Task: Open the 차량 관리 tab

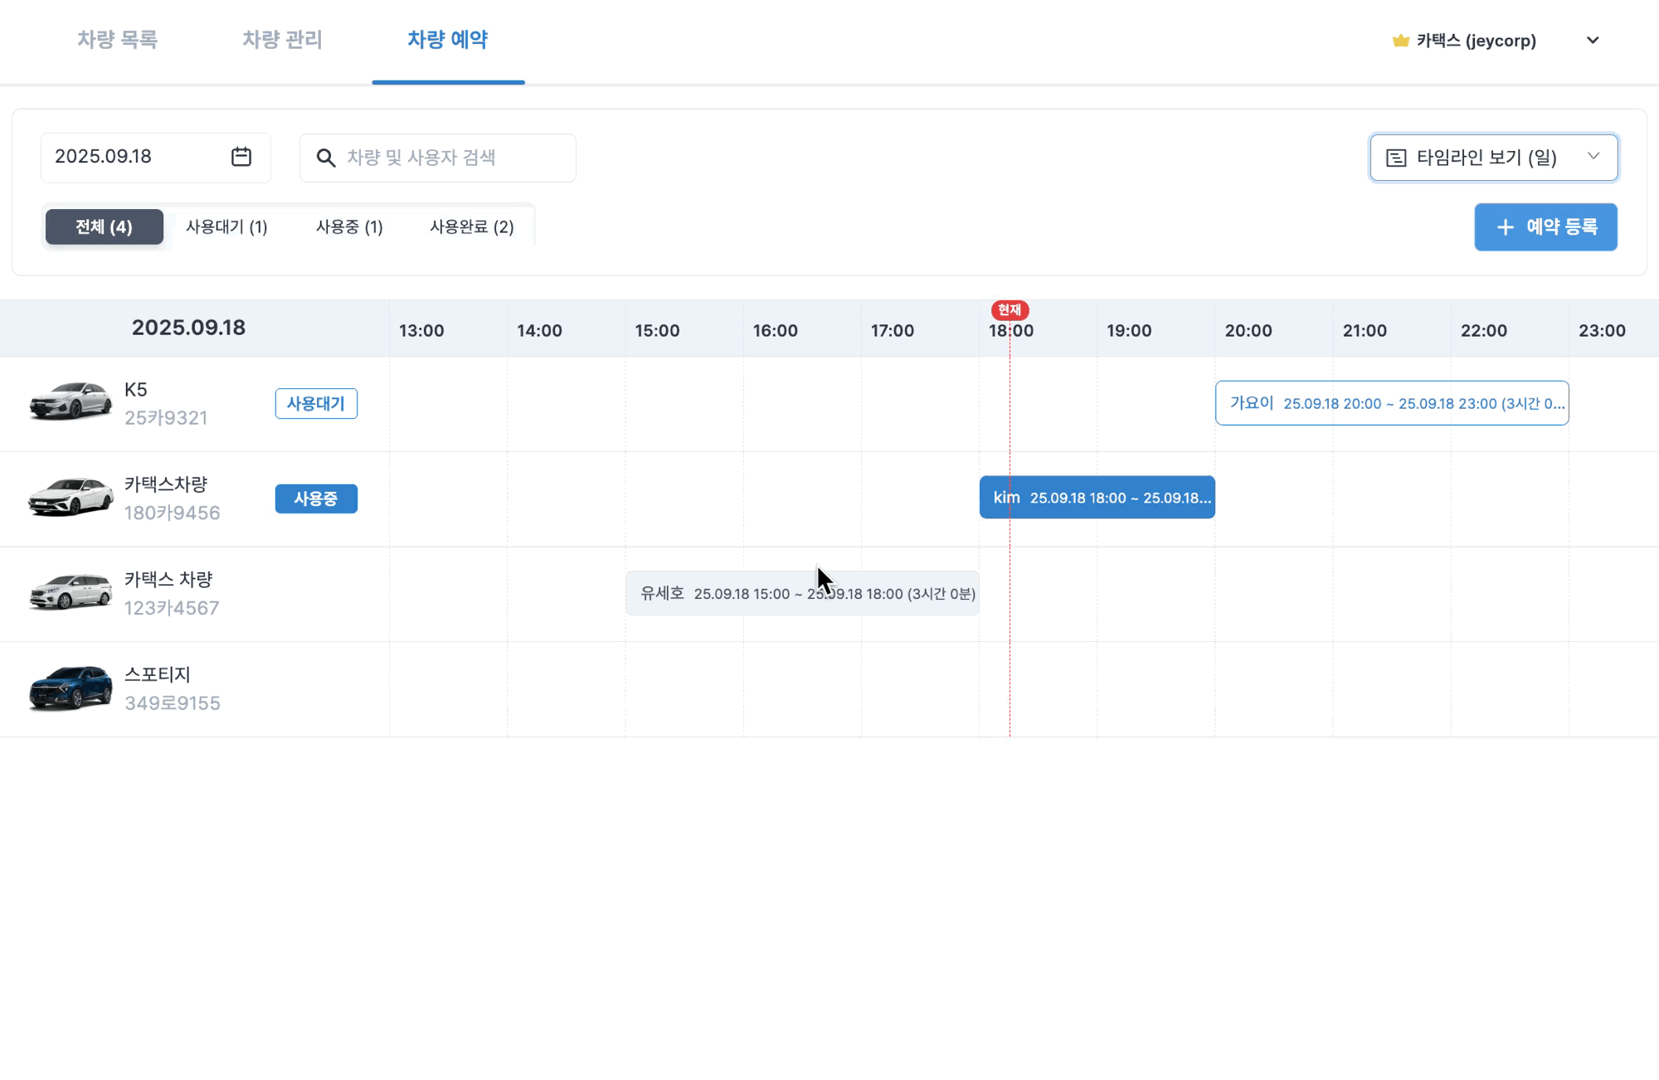Action: click(x=282, y=40)
